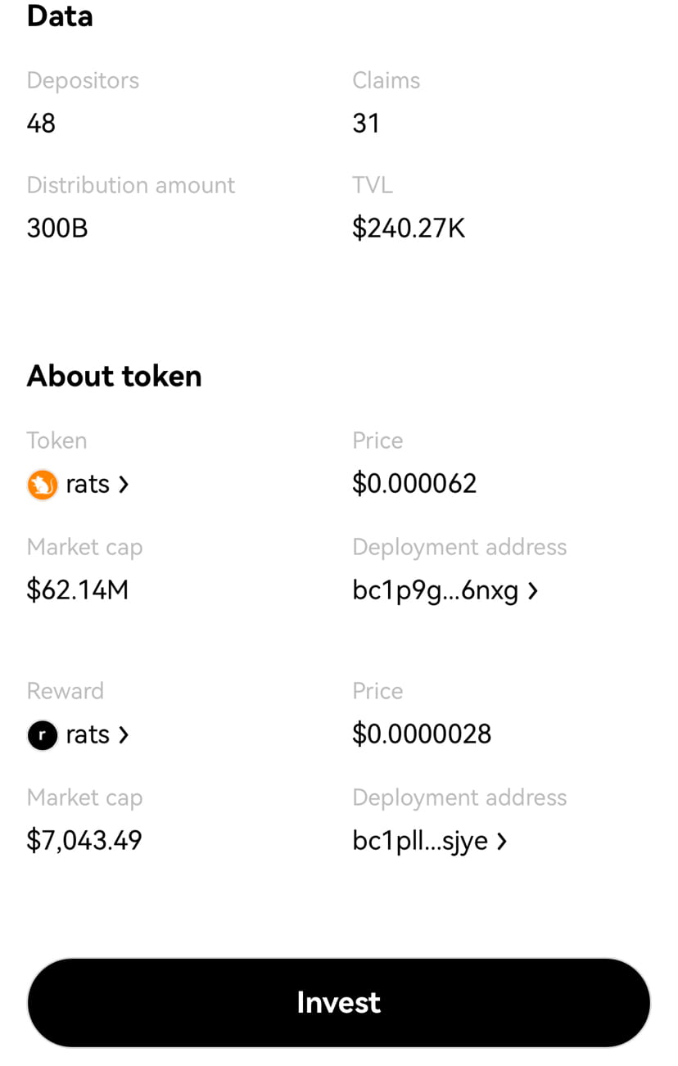678x1066 pixels.
Task: Tap the About token section header
Action: (x=114, y=376)
